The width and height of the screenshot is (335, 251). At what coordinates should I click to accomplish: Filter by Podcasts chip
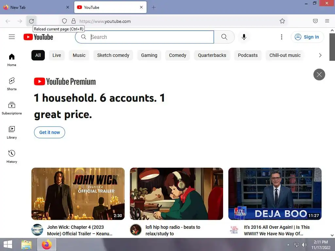[x=248, y=55]
